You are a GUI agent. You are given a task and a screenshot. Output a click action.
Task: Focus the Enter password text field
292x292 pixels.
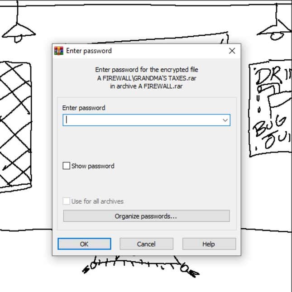coord(147,120)
